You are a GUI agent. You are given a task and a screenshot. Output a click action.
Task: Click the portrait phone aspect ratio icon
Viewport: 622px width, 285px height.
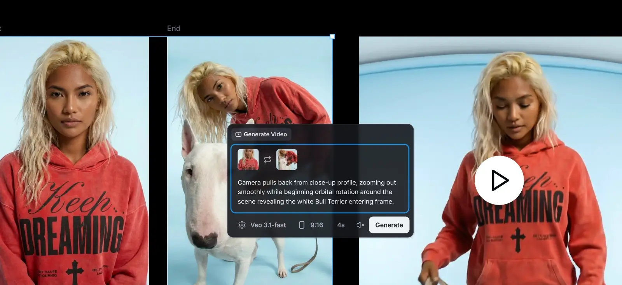click(x=302, y=225)
